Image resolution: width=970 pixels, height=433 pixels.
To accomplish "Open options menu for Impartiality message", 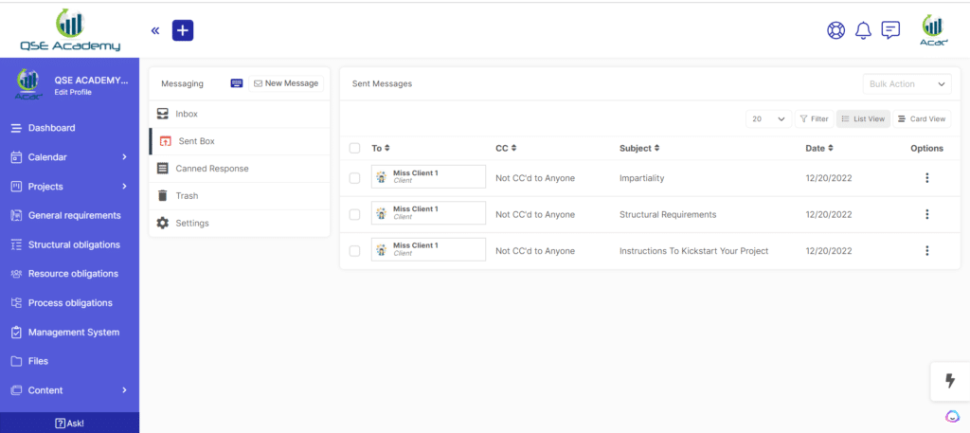I will point(926,178).
